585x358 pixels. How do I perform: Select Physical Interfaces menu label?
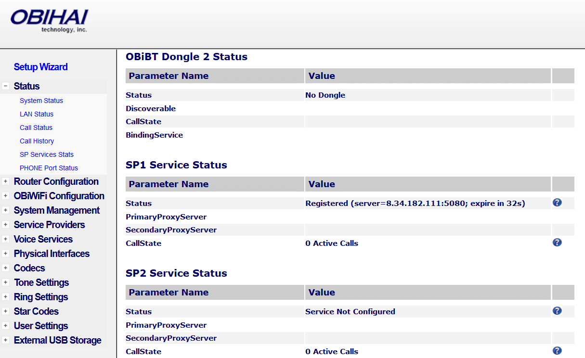tap(52, 254)
